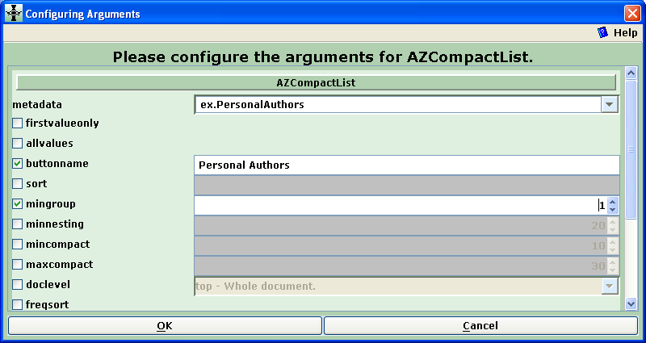646x343 pixels.
Task: Open Help from the menu bar
Action: (617, 32)
